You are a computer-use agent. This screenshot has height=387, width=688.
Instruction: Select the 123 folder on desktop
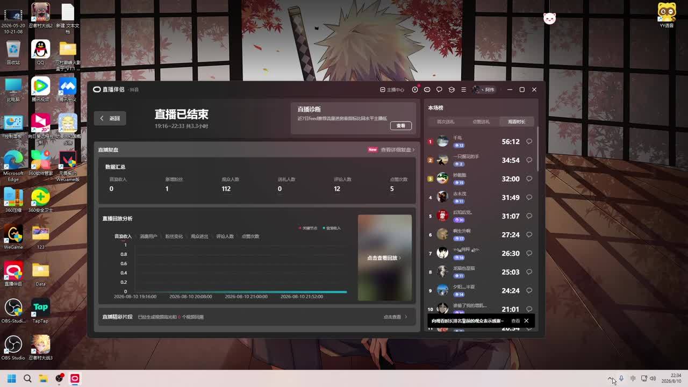click(40, 237)
